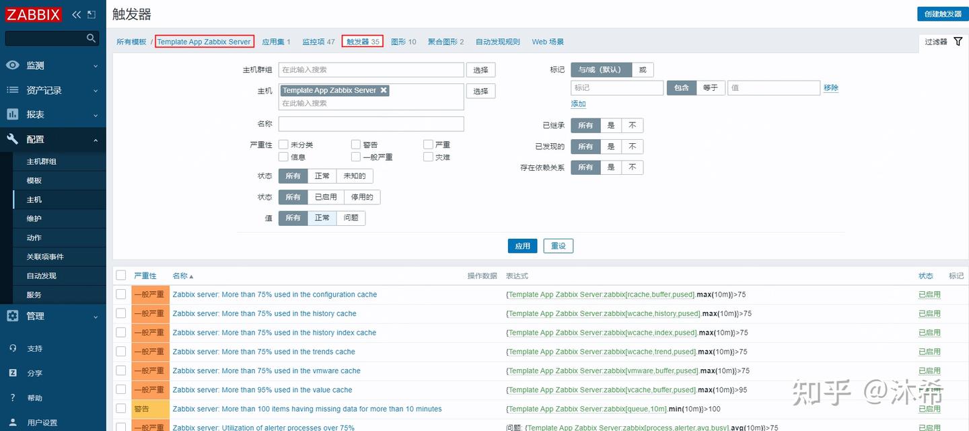
Task: Open the 聚合图形 2 tab
Action: click(x=446, y=42)
